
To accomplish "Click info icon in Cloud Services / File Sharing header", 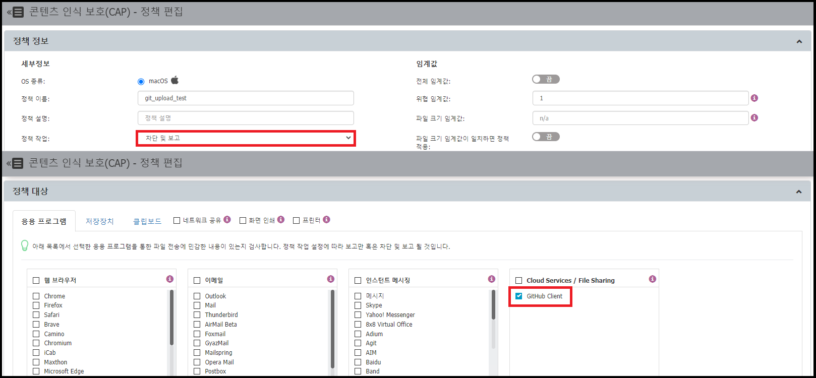I will pos(652,279).
